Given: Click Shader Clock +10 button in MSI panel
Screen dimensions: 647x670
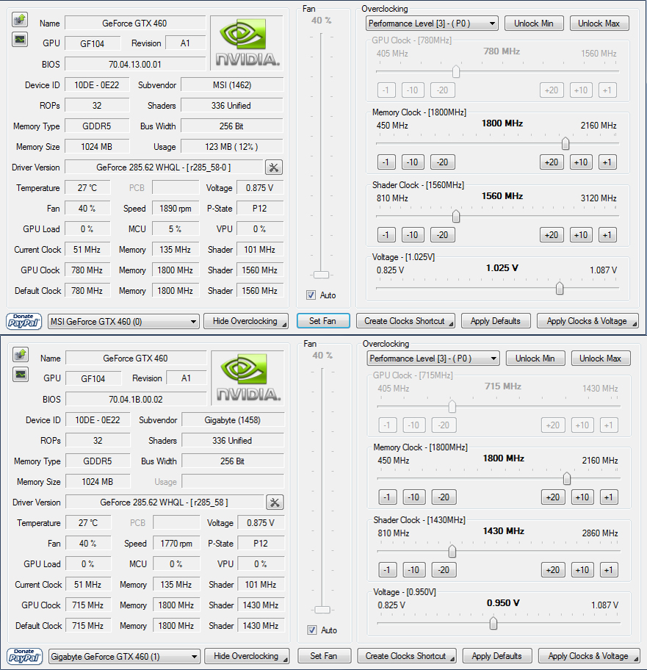Looking at the screenshot, I should 581,235.
